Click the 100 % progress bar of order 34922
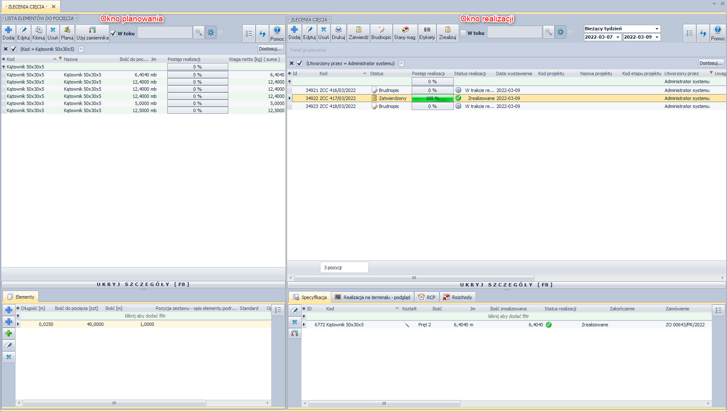Viewport: 727px width, 412px height. tap(432, 98)
